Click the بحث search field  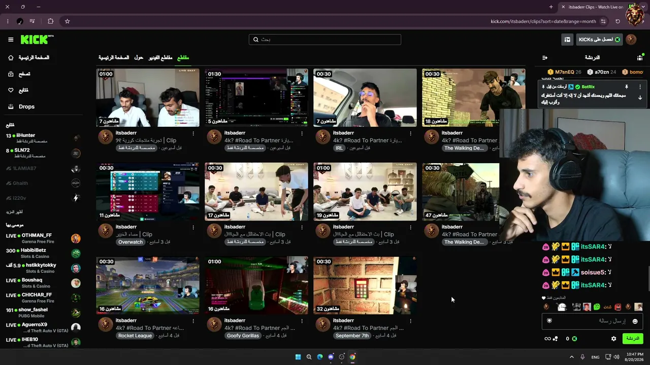325,40
